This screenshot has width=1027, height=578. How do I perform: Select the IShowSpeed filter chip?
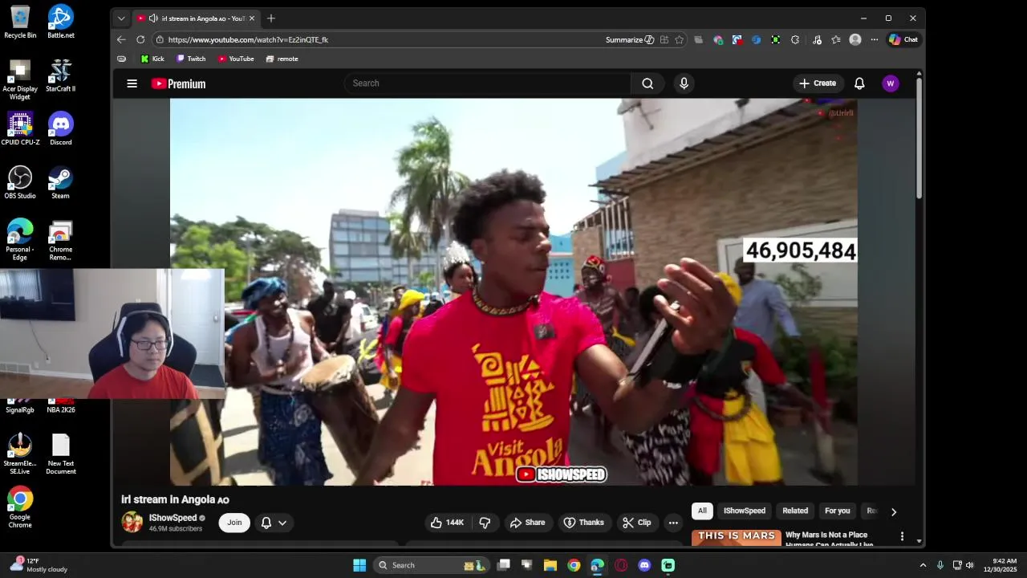(745, 511)
